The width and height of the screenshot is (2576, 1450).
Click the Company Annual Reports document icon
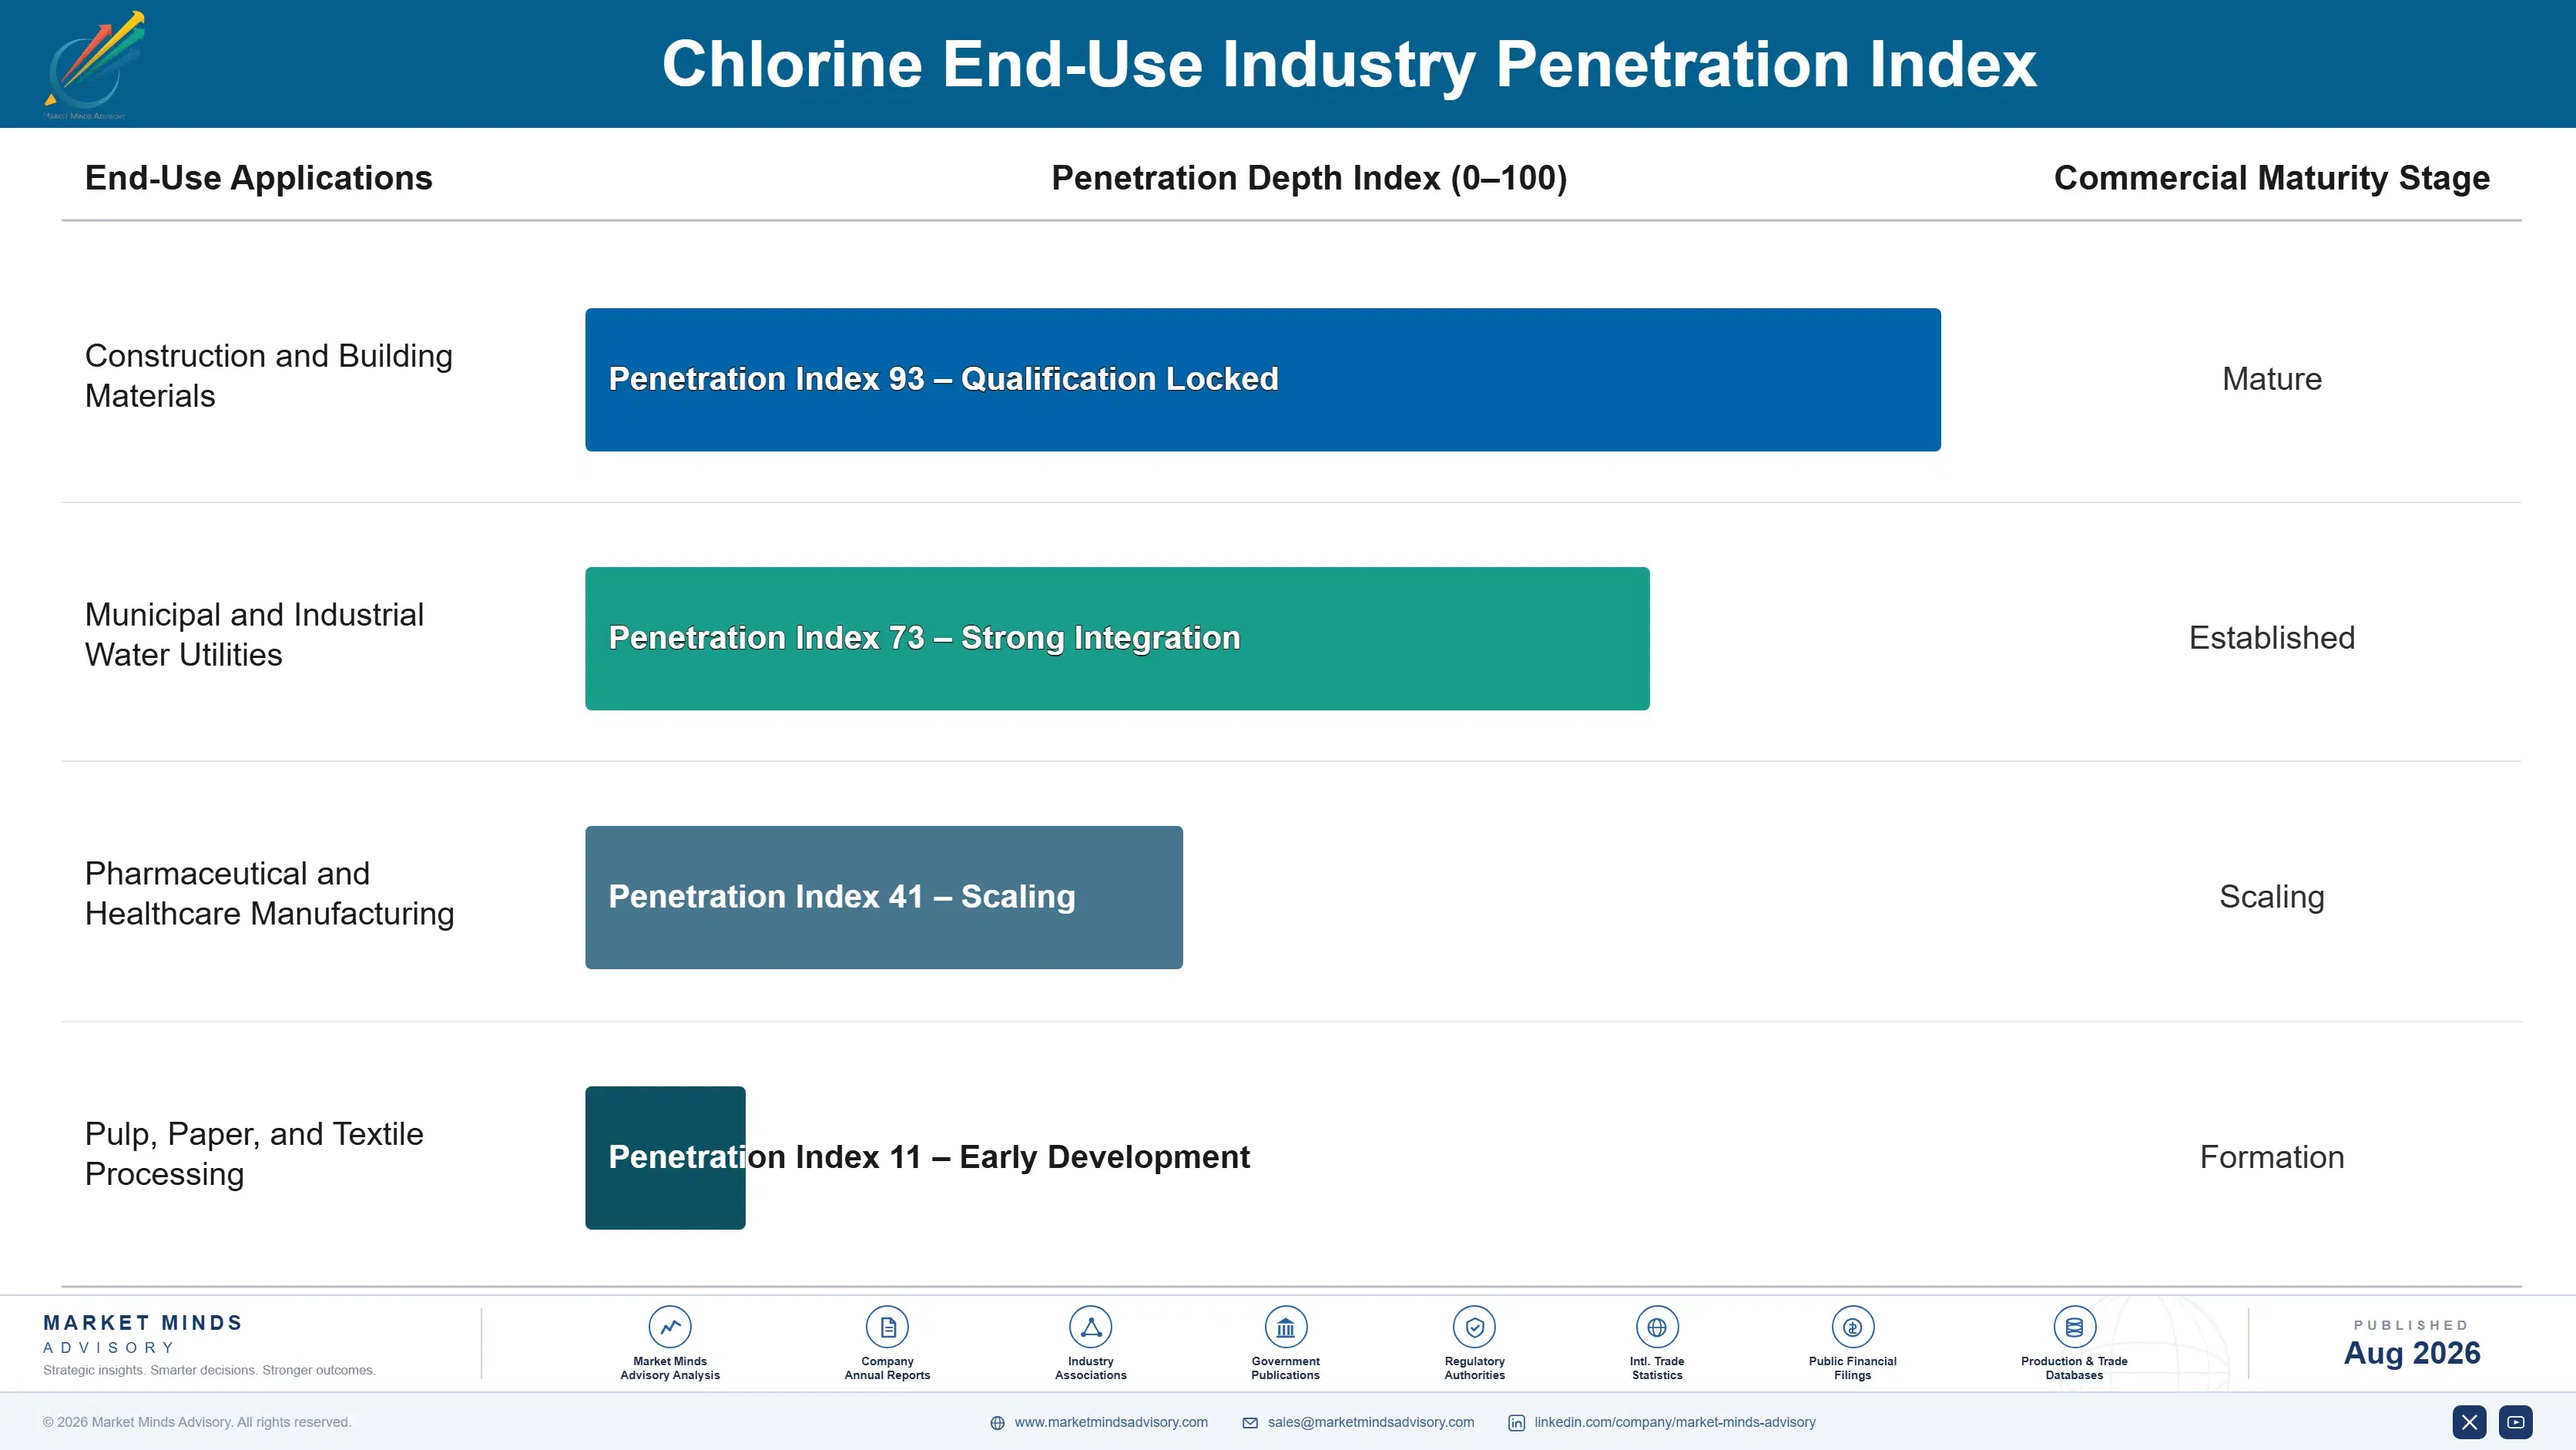887,1327
